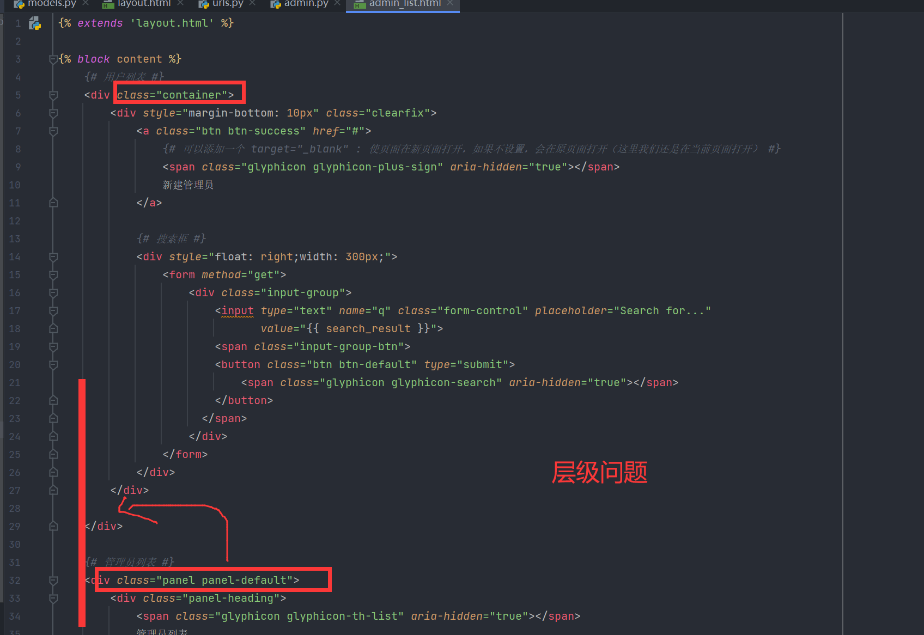Click the glyphicon-search class text
Screen dimensions: 924x635
pos(443,383)
